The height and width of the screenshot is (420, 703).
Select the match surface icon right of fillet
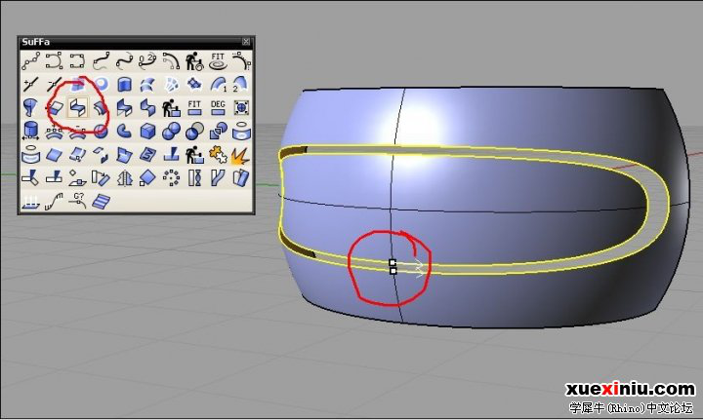click(x=124, y=107)
